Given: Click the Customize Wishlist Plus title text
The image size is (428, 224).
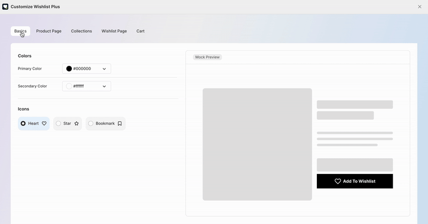Looking at the screenshot, I should click(x=35, y=7).
